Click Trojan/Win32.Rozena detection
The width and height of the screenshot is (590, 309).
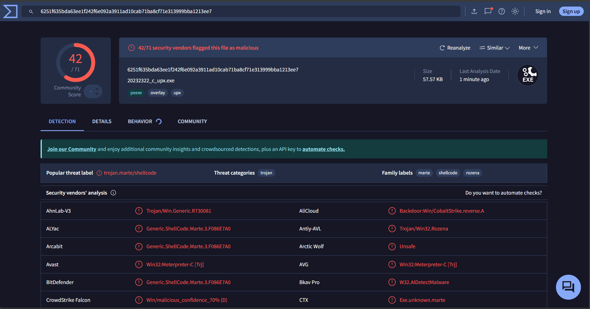pos(424,229)
